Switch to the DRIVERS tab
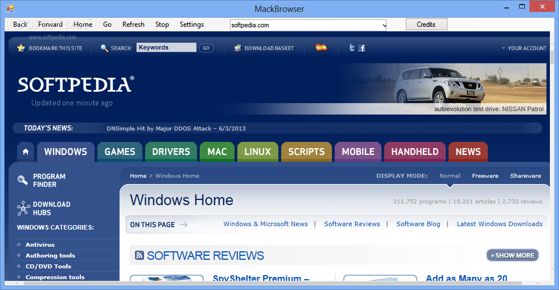Image resolution: width=559 pixels, height=290 pixels. (171, 152)
